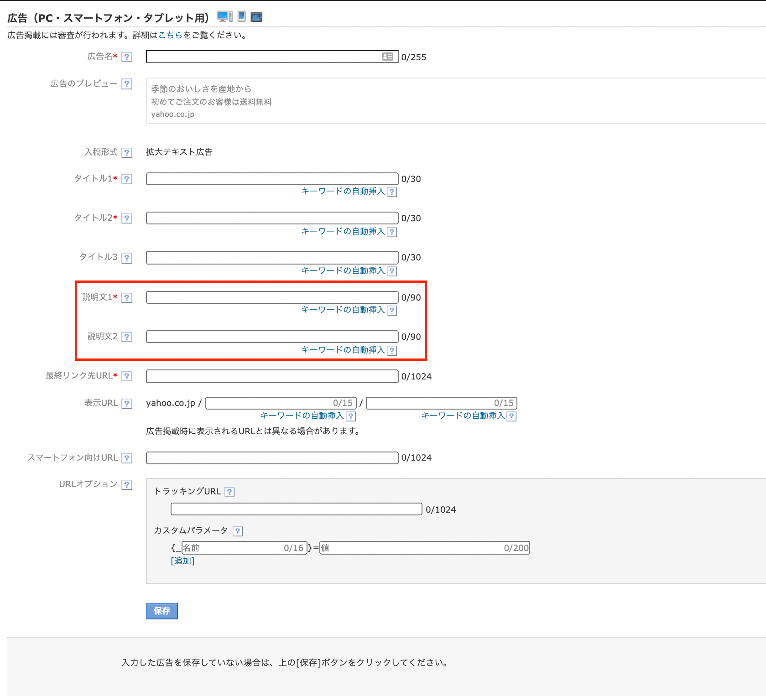Viewport: 766px width, 696px height.
Task: Open help icon beside URLオプション
Action: click(127, 484)
